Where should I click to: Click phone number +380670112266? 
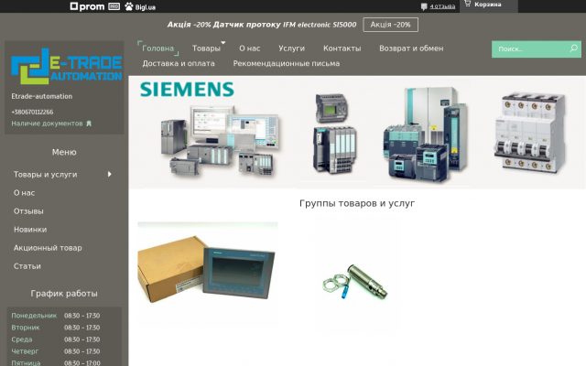pos(32,112)
